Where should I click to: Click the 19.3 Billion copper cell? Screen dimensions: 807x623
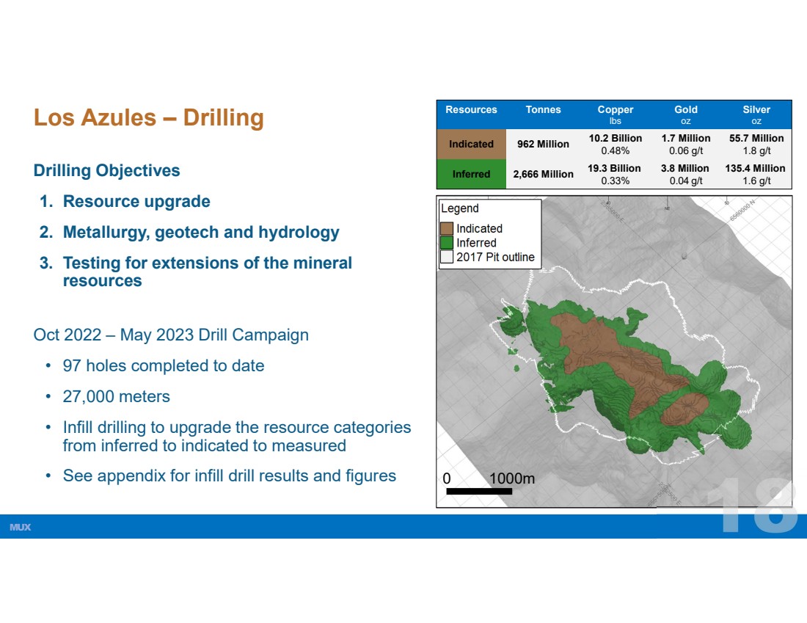tap(615, 174)
